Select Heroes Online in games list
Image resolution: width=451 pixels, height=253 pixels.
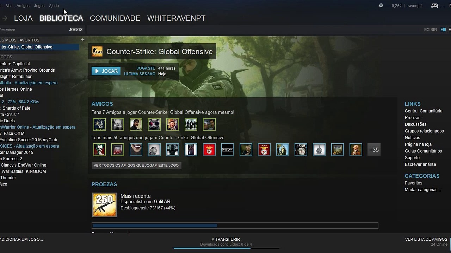[39, 89]
